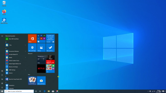This screenshot has height=93, width=166.
Task: Select the Microsoft Edge desktop shortcut
Action: pyautogui.click(x=4, y=21)
